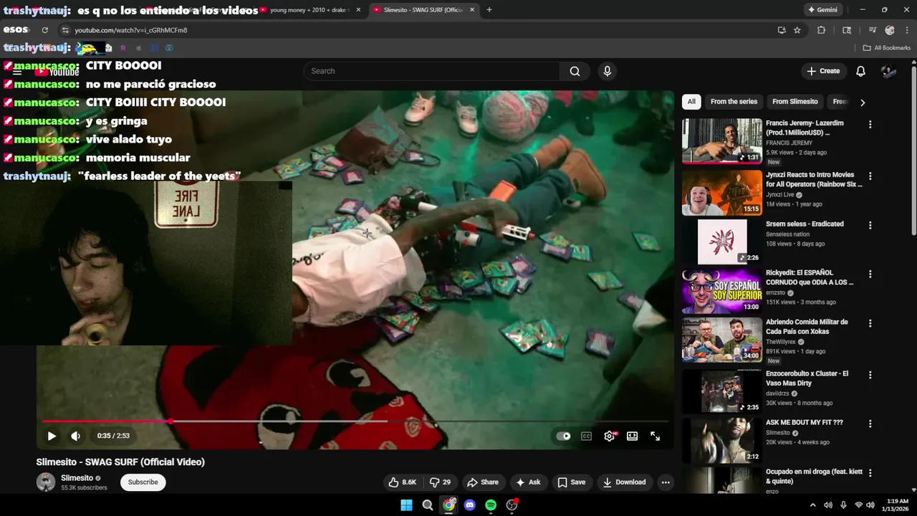Toggle the autoplay switch in player

pyautogui.click(x=564, y=436)
